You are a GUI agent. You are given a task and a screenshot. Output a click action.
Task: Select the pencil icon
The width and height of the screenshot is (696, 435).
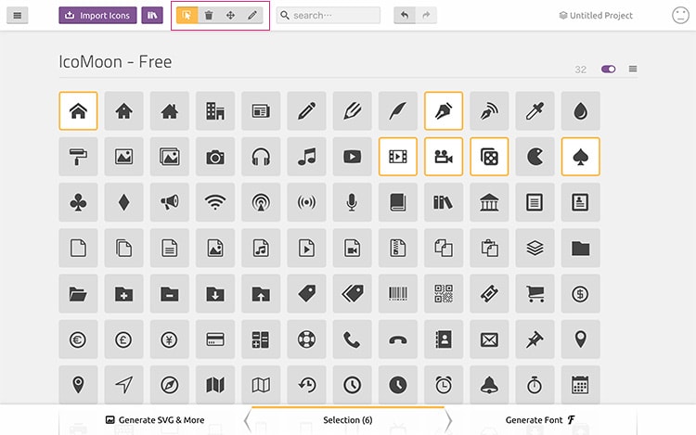307,111
